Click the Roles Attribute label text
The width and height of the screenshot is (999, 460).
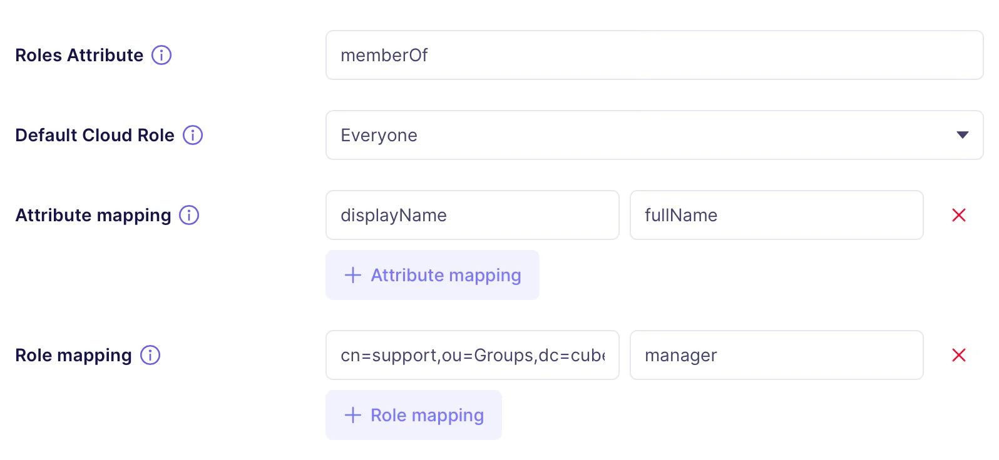click(79, 55)
